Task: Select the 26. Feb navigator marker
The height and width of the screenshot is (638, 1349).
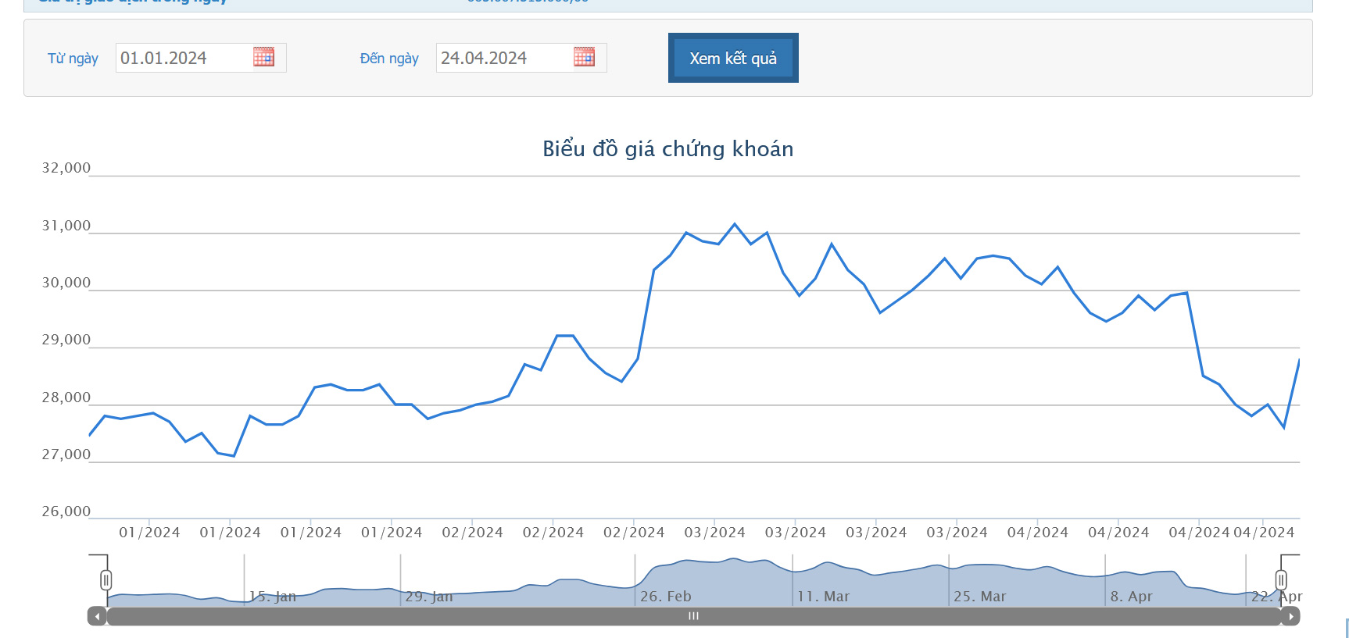Action: tap(665, 597)
